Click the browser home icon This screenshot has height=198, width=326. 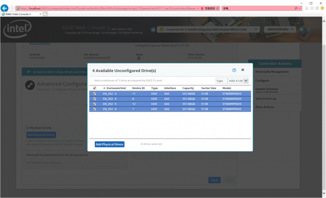[x=307, y=8]
